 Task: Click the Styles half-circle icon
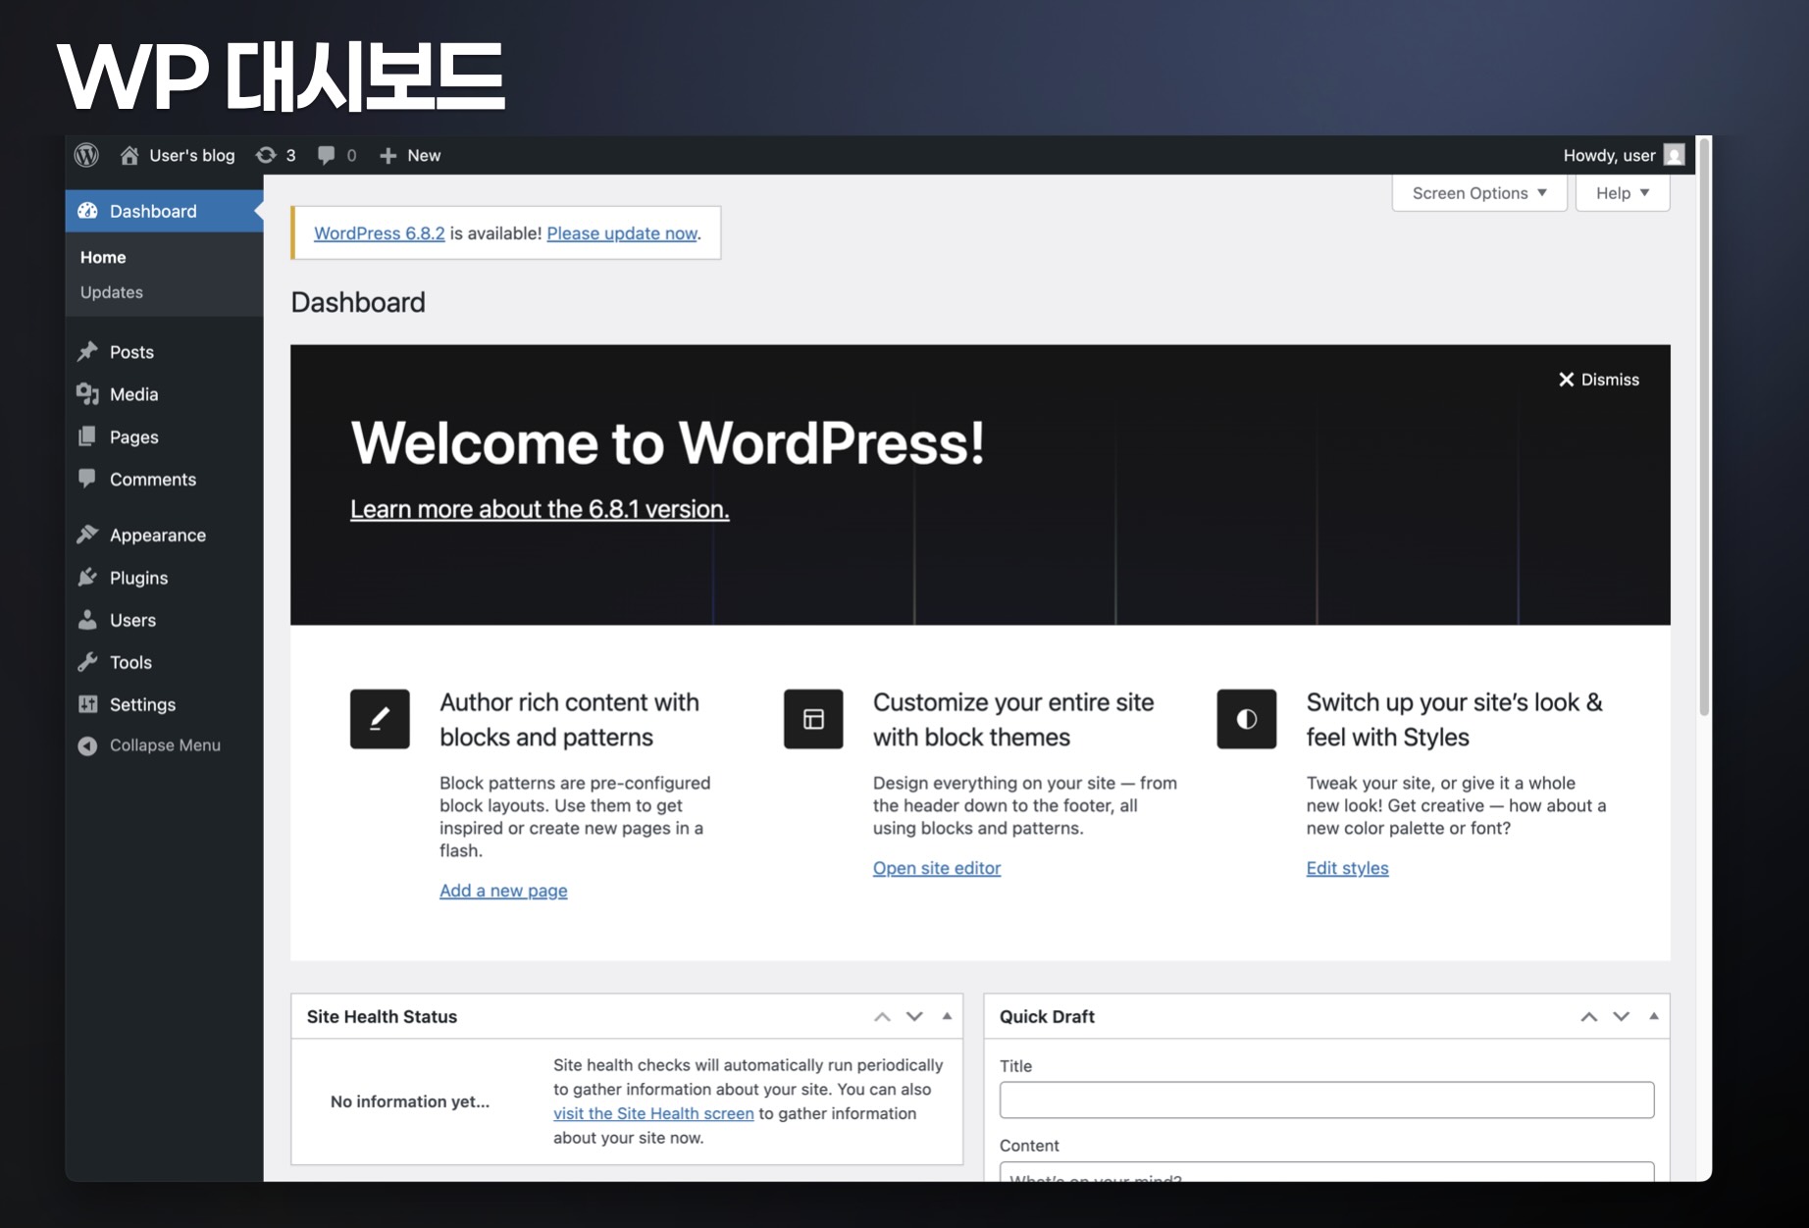coord(1246,719)
